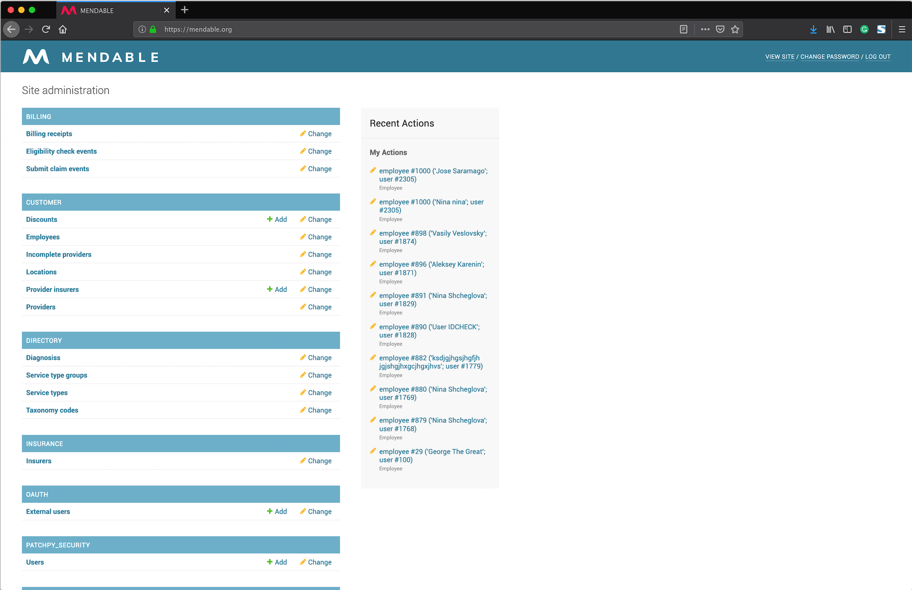Viewport: 912px width, 590px height.
Task: Open the Firefox library icon
Action: 830,29
